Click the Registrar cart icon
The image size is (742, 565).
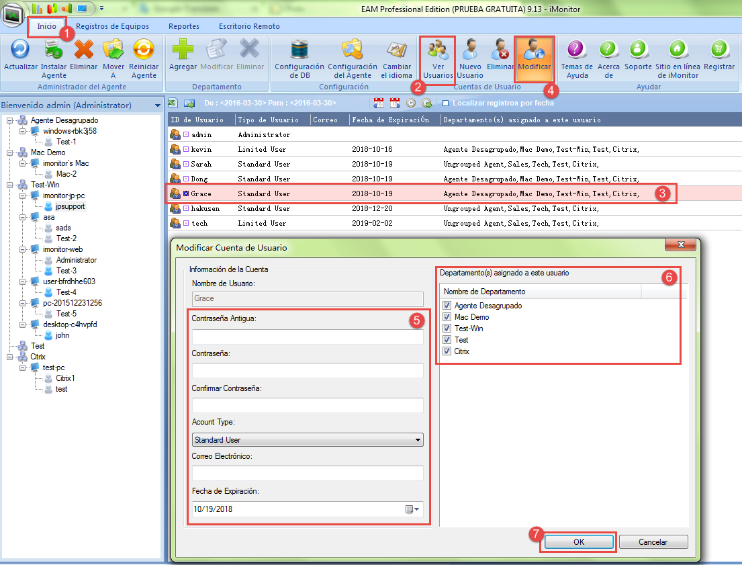718,49
